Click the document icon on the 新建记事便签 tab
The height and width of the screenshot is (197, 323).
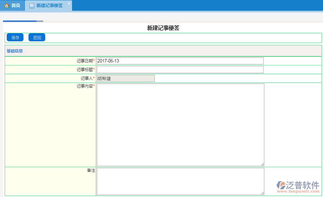click(x=32, y=6)
